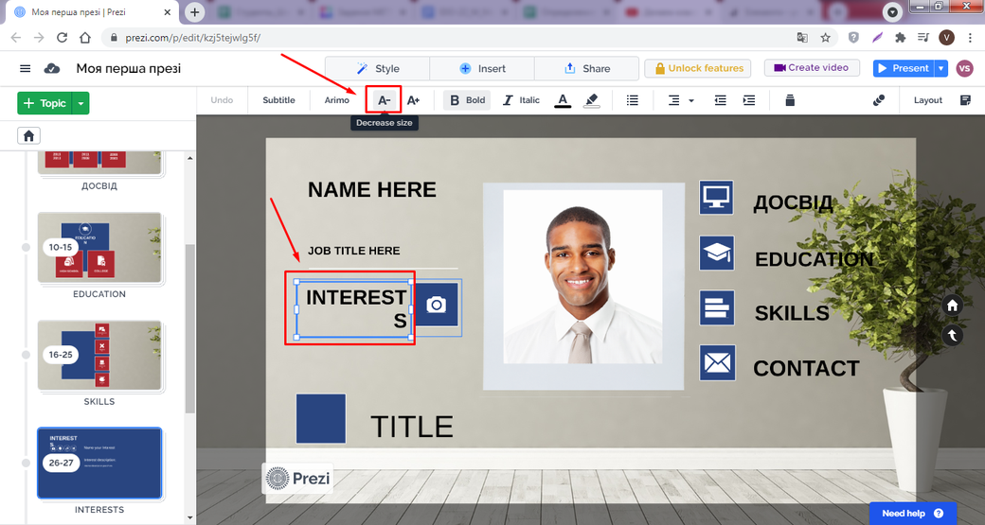
Task: Open the Insert tab
Action: pyautogui.click(x=482, y=68)
